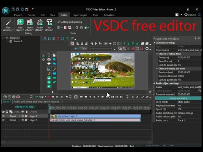Image resolution: width=203 pixels, height=152 pixels.
Task: Pin the Properties window
Action: (195, 38)
